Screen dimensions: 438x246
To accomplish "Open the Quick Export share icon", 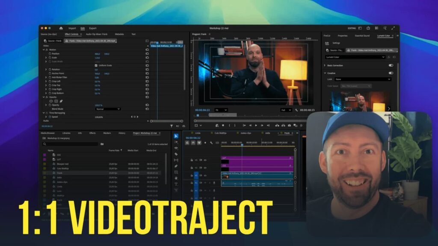I will pos(368,28).
